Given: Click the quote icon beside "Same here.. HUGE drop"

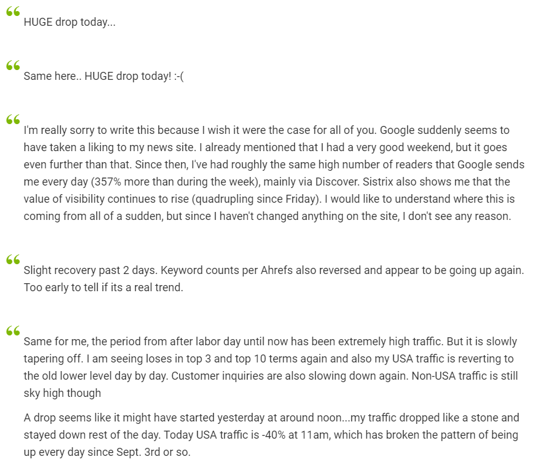Looking at the screenshot, I should (x=13, y=65).
